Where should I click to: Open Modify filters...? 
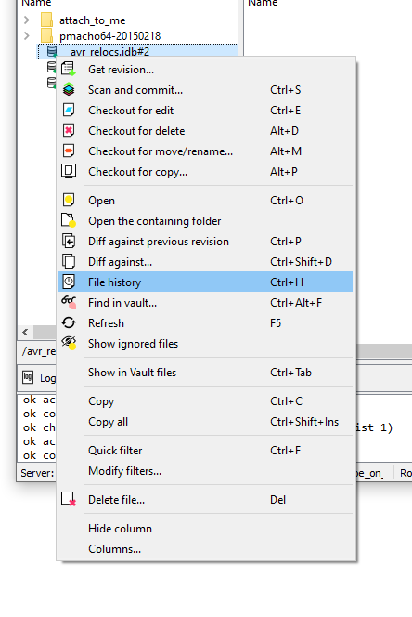[x=205, y=470]
